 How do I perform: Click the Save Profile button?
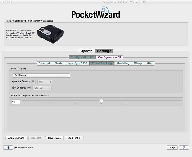tap(54, 138)
